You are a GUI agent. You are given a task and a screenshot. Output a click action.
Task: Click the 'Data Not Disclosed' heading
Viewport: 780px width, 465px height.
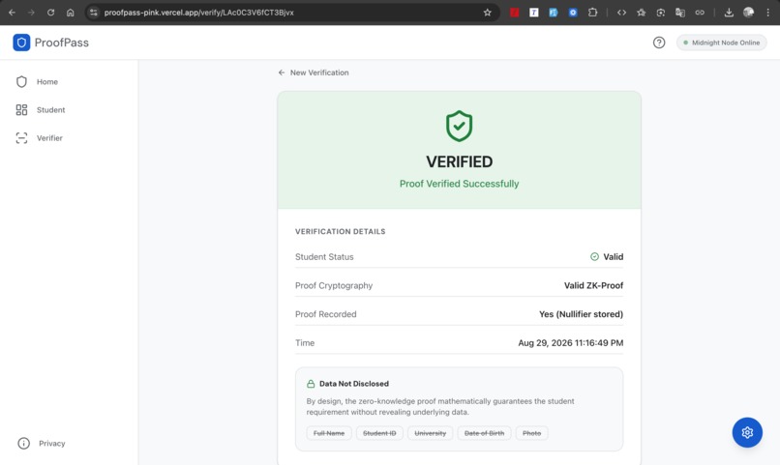[x=354, y=384]
